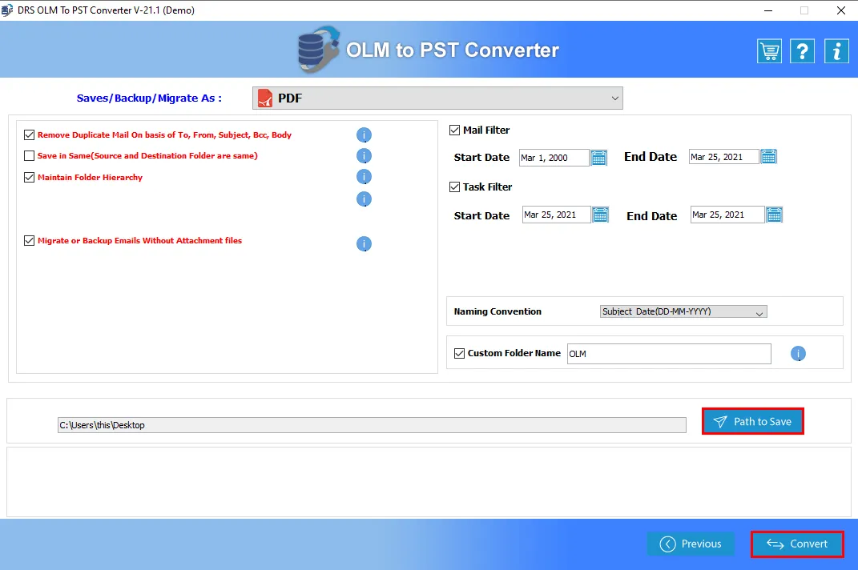Click the app icon in title bar
Image resolution: width=858 pixels, height=570 pixels.
pyautogui.click(x=7, y=10)
